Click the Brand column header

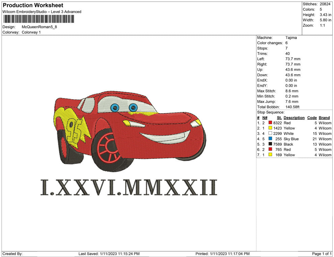pyautogui.click(x=324, y=118)
